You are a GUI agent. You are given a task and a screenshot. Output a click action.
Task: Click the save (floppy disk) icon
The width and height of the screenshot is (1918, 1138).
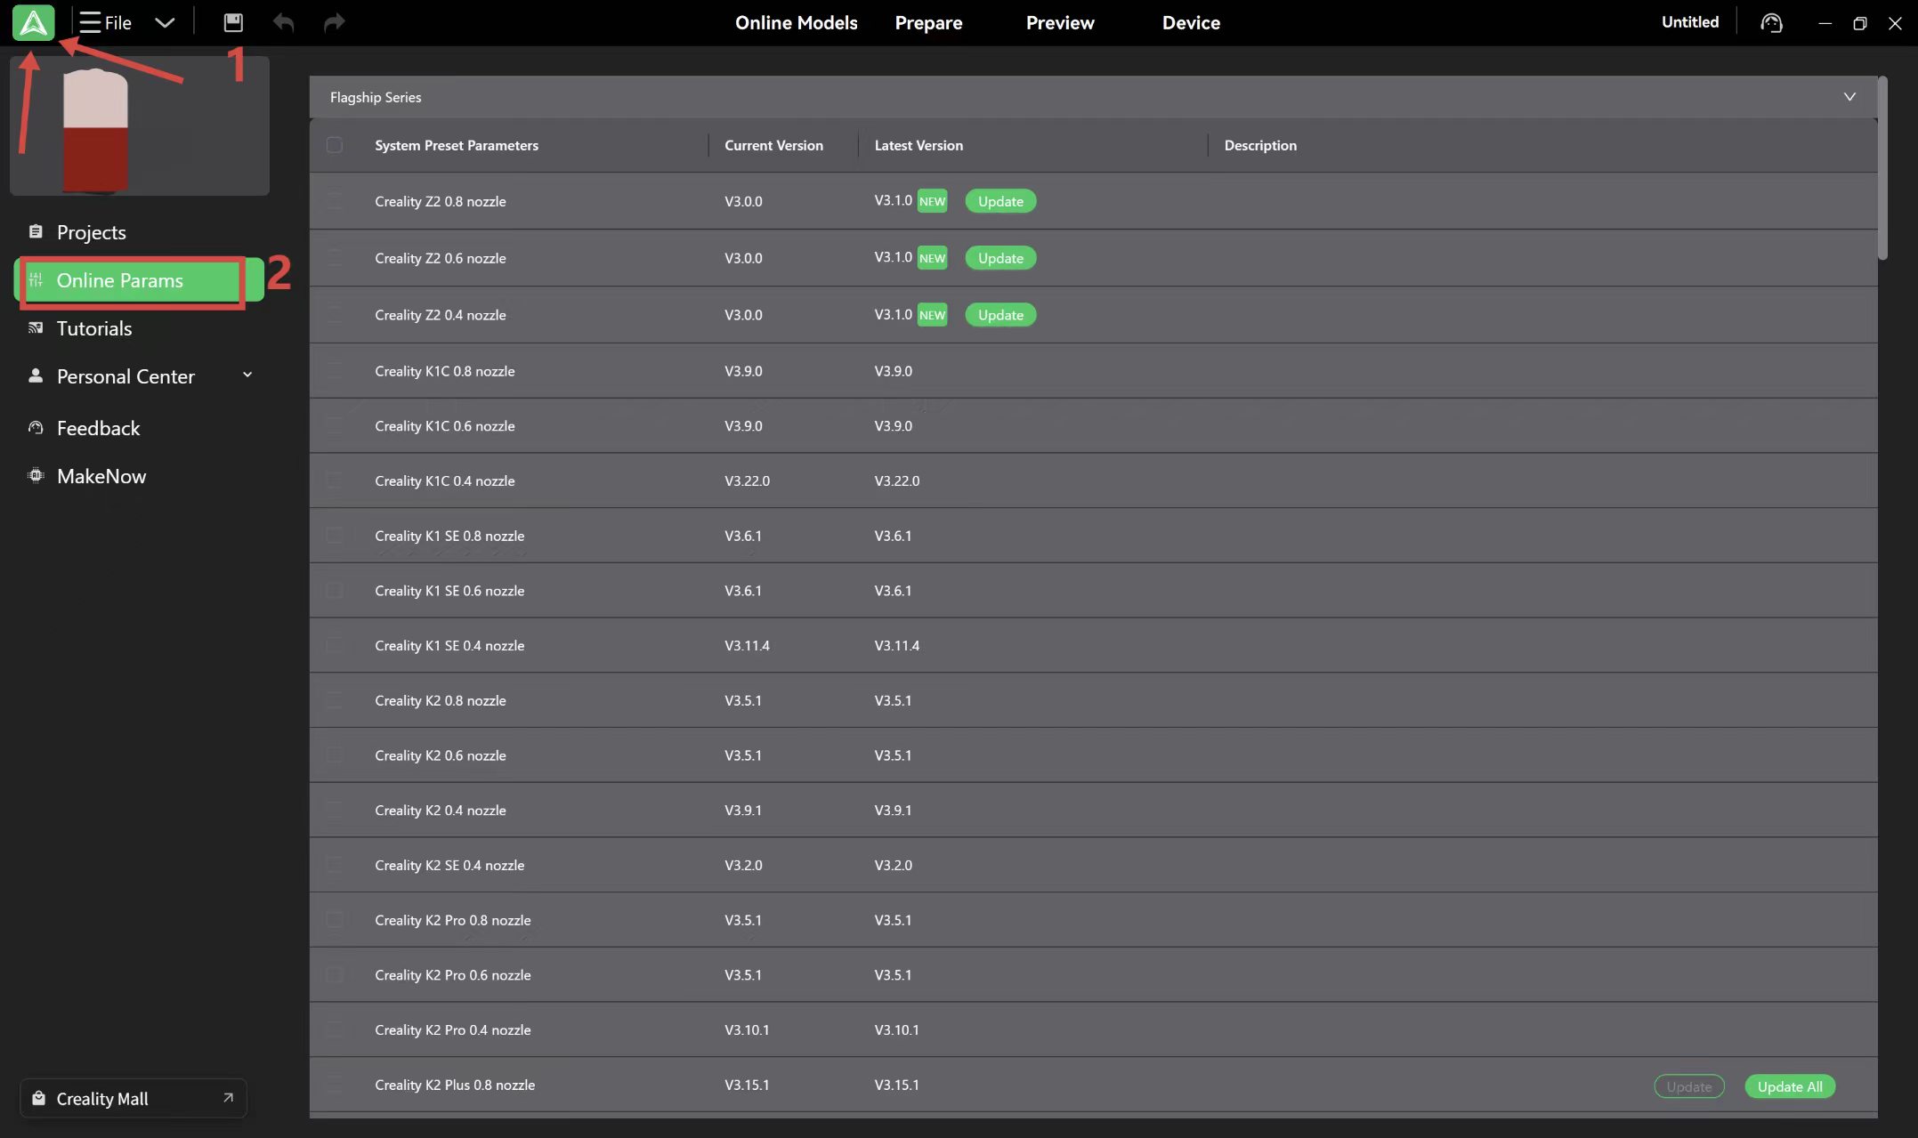[x=233, y=22]
